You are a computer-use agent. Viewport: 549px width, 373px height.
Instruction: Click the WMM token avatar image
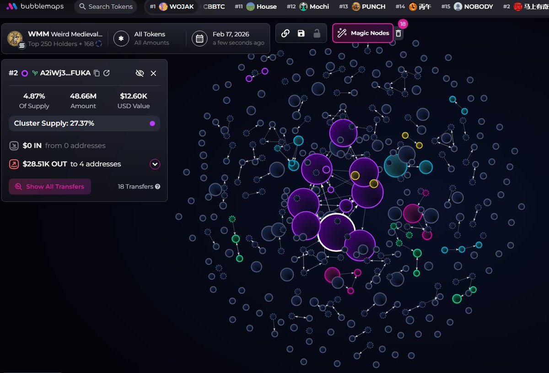click(x=16, y=39)
